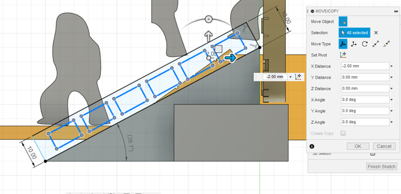Click the X Distance input field

(x=365, y=66)
